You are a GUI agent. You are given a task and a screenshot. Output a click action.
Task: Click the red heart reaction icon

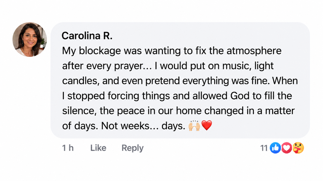coord(286,148)
